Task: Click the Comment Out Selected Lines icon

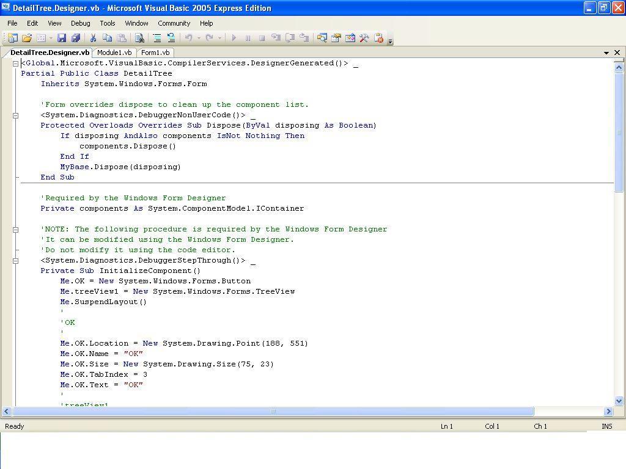Action: coord(157,38)
